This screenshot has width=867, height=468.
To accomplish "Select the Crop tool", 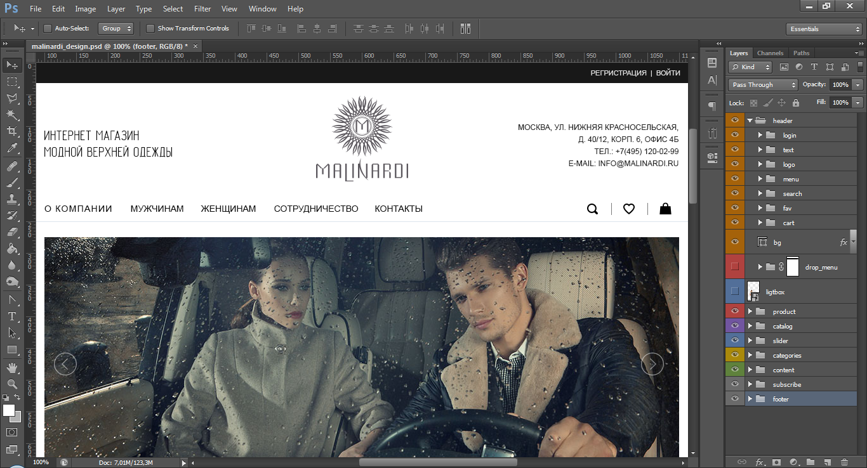I will [x=12, y=131].
